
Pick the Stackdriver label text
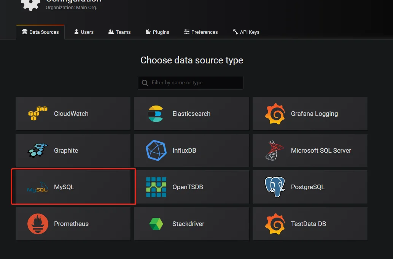(188, 224)
